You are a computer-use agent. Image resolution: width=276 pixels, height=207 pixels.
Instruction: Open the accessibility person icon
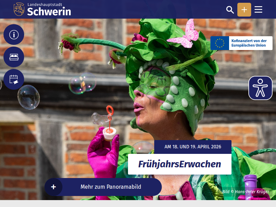pyautogui.click(x=260, y=88)
